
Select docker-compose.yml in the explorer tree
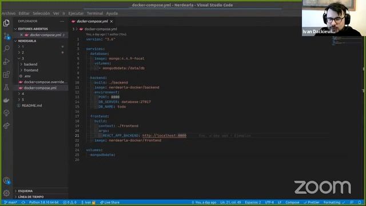pos(40,88)
